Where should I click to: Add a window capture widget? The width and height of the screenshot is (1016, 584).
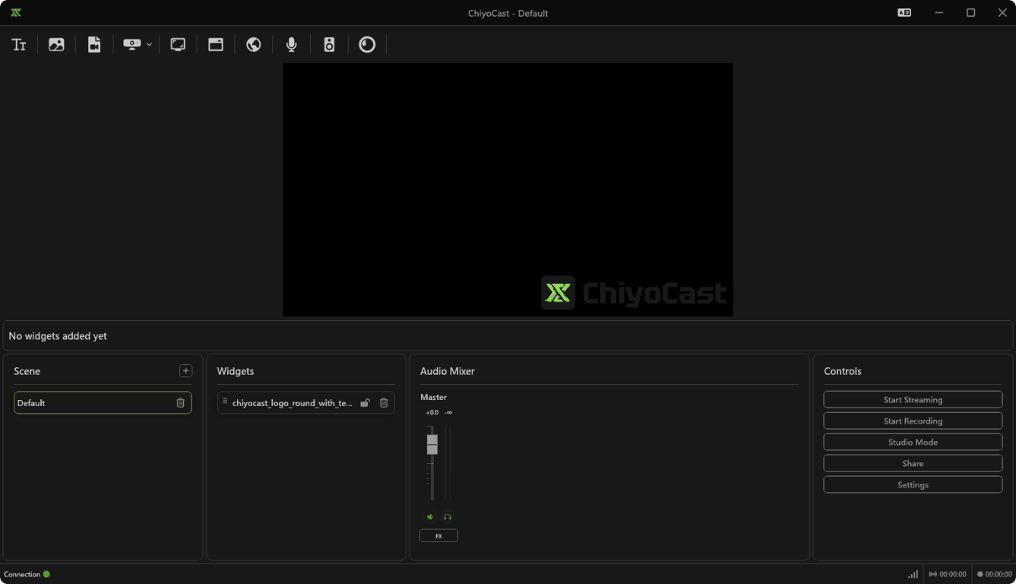[x=216, y=45]
